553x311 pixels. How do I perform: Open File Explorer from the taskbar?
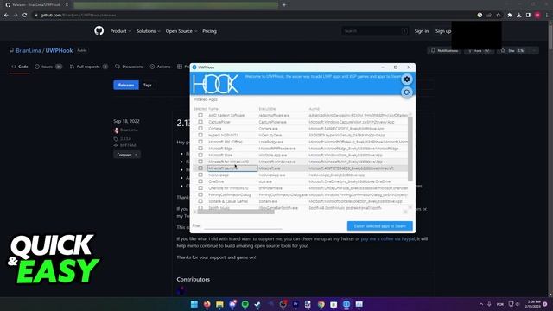pos(219,304)
